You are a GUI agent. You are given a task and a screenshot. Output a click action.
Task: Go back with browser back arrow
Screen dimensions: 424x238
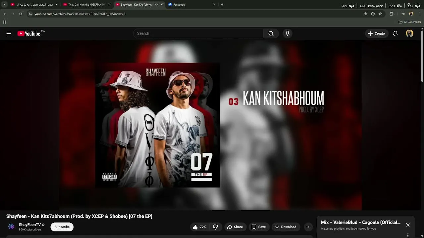click(x=5, y=14)
